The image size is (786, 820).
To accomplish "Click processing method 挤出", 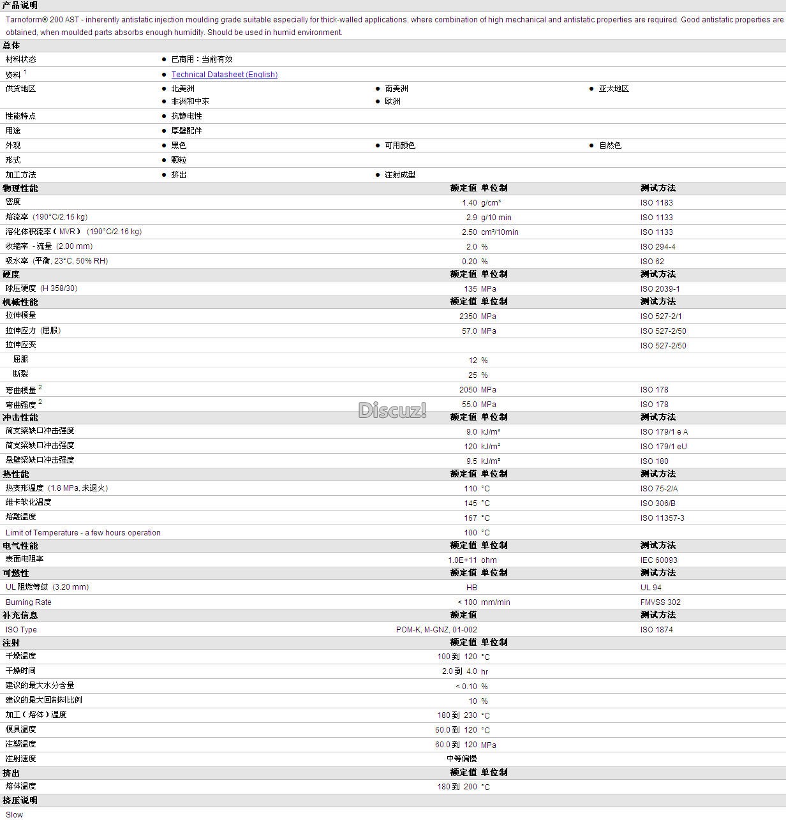I will [179, 175].
